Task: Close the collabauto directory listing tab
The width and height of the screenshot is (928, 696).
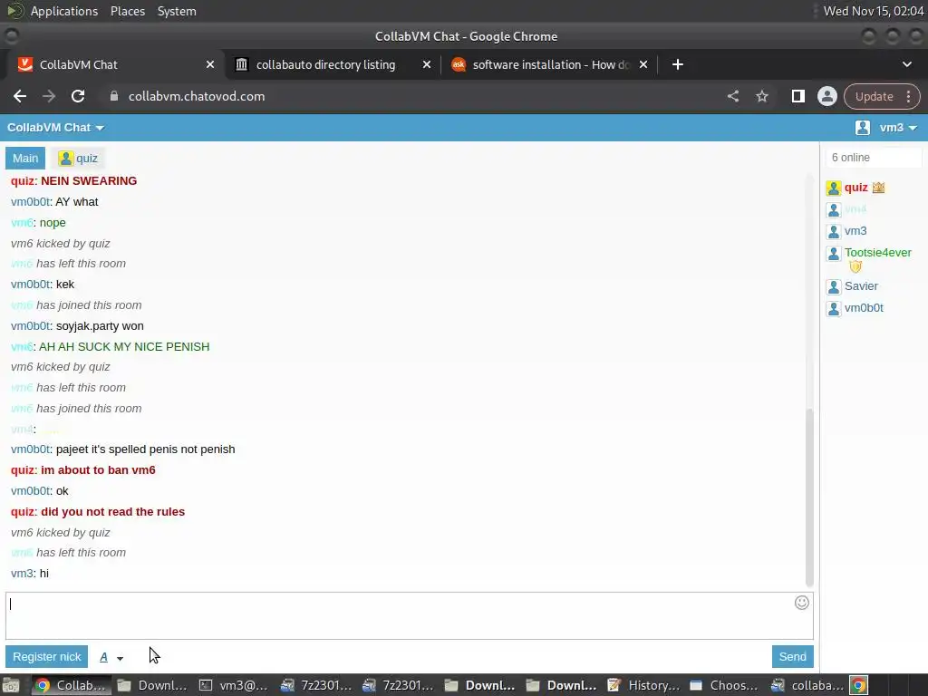Action: [x=427, y=64]
